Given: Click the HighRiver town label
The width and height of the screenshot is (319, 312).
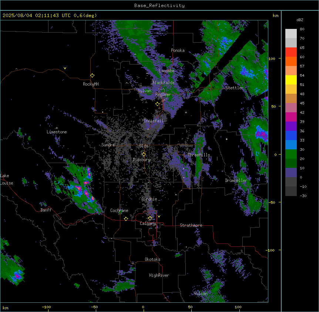Looking at the screenshot, I should pos(159,275).
